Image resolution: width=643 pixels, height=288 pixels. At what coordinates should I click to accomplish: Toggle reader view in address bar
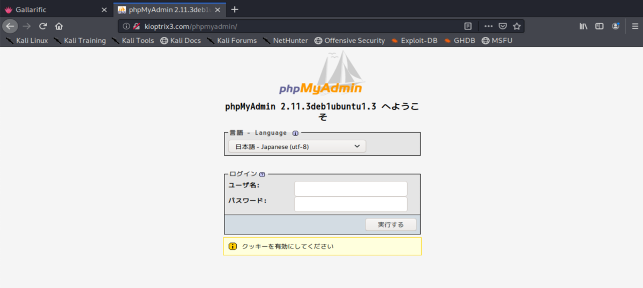pos(468,26)
